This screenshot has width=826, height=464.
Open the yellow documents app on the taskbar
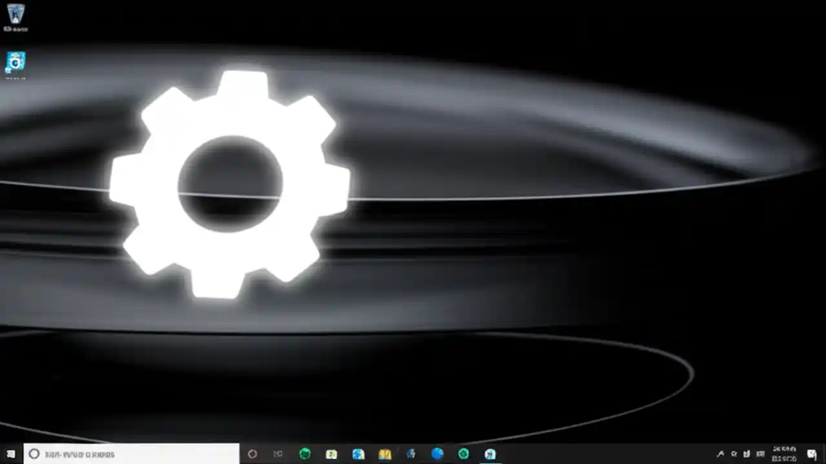(x=385, y=454)
